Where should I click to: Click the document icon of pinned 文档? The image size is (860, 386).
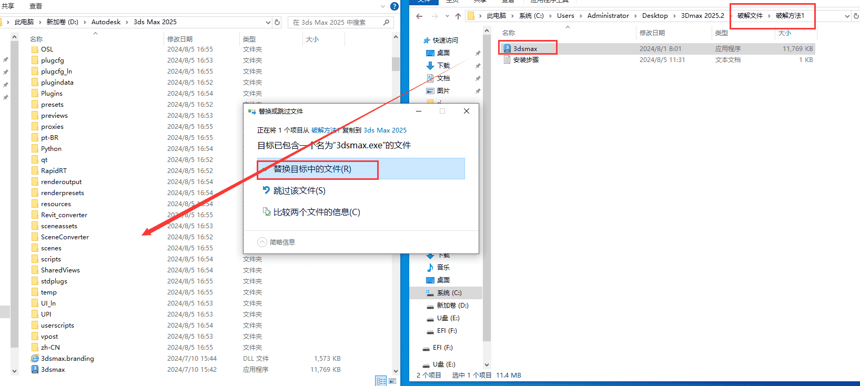click(430, 78)
